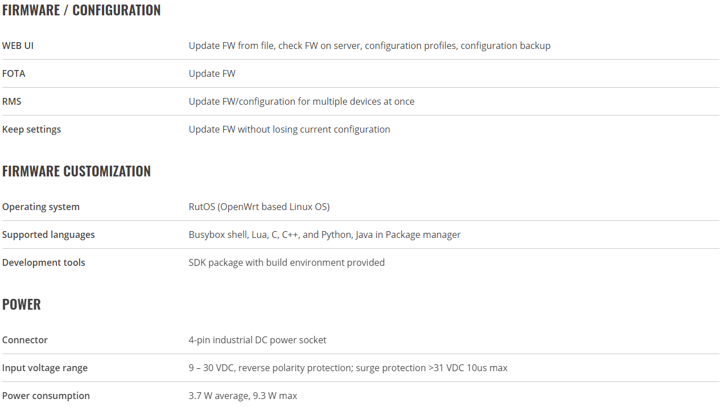This screenshot has width=720, height=407.
Task: Click the FIRMWARE CUSTOMIZATION heading
Action: (76, 171)
